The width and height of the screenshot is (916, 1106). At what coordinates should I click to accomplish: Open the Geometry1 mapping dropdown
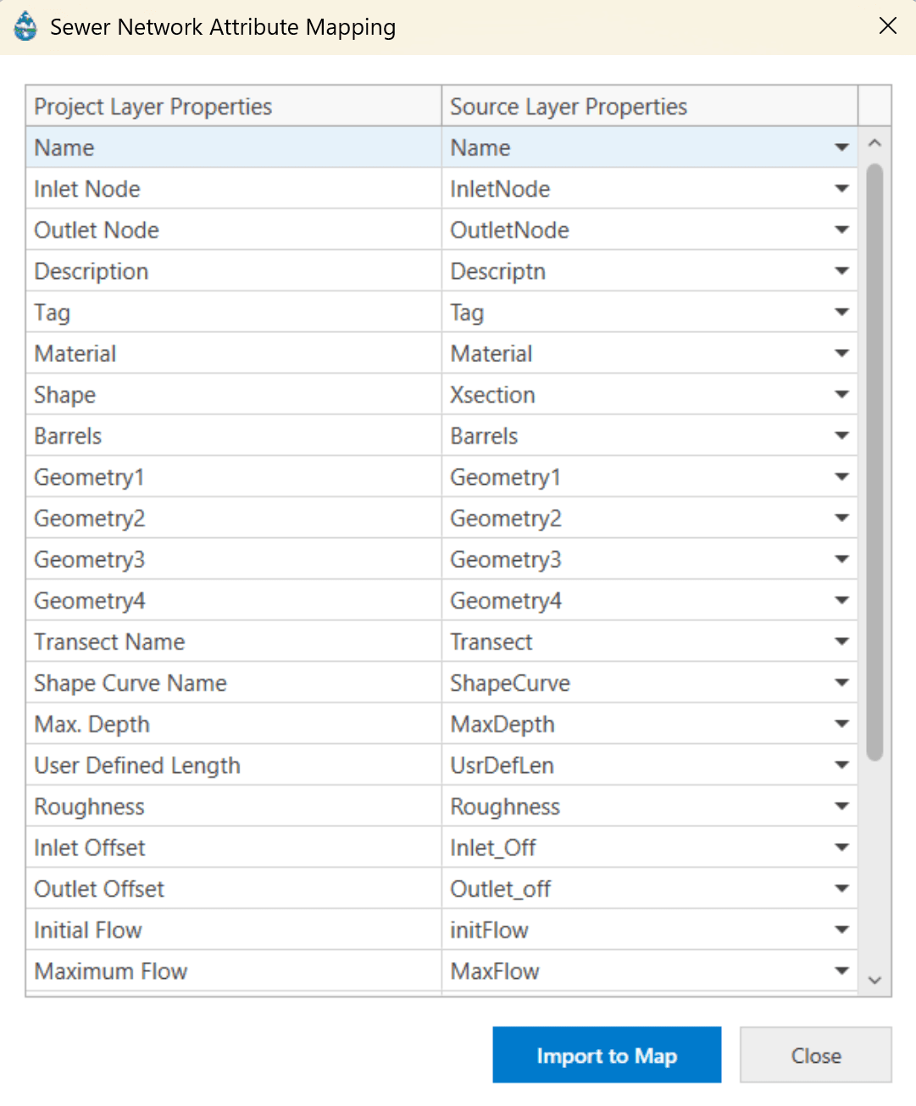(x=841, y=476)
